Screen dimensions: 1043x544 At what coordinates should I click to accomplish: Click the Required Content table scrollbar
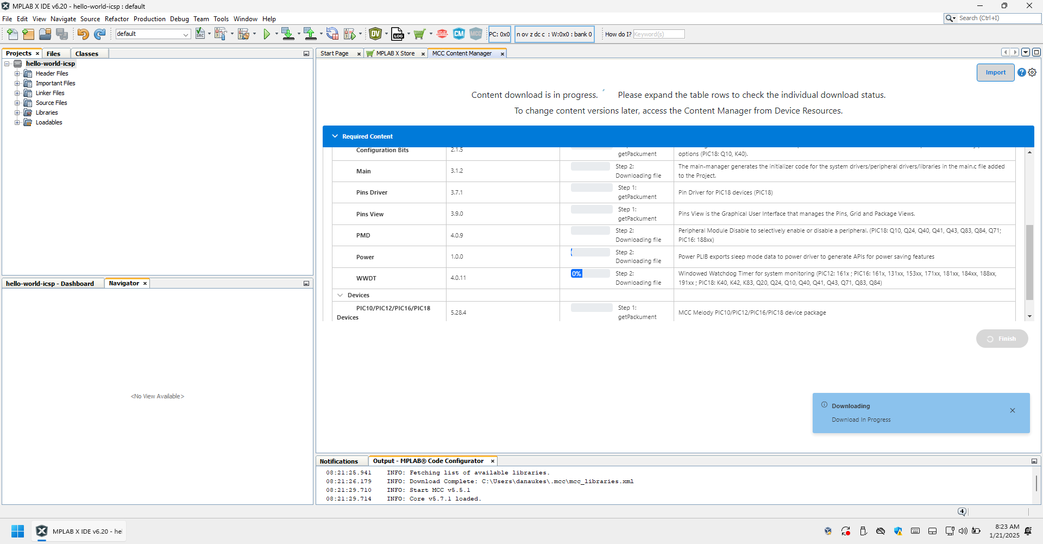click(x=1029, y=262)
